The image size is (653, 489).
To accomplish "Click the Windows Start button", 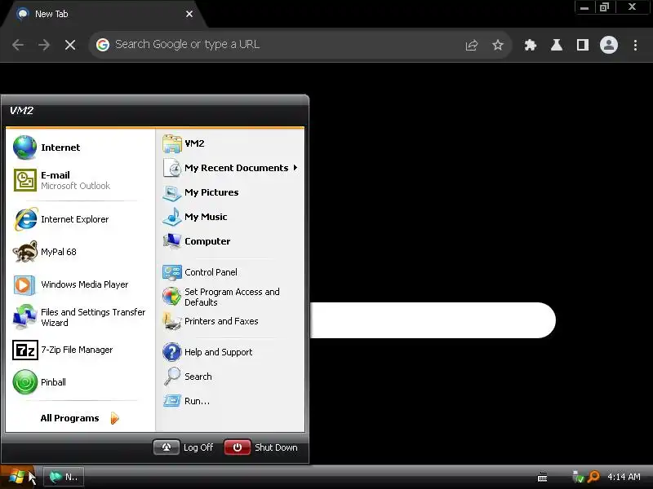I will [x=17, y=477].
